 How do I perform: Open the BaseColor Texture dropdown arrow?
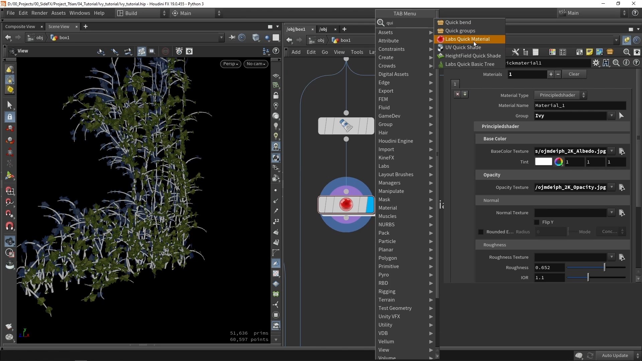(612, 151)
